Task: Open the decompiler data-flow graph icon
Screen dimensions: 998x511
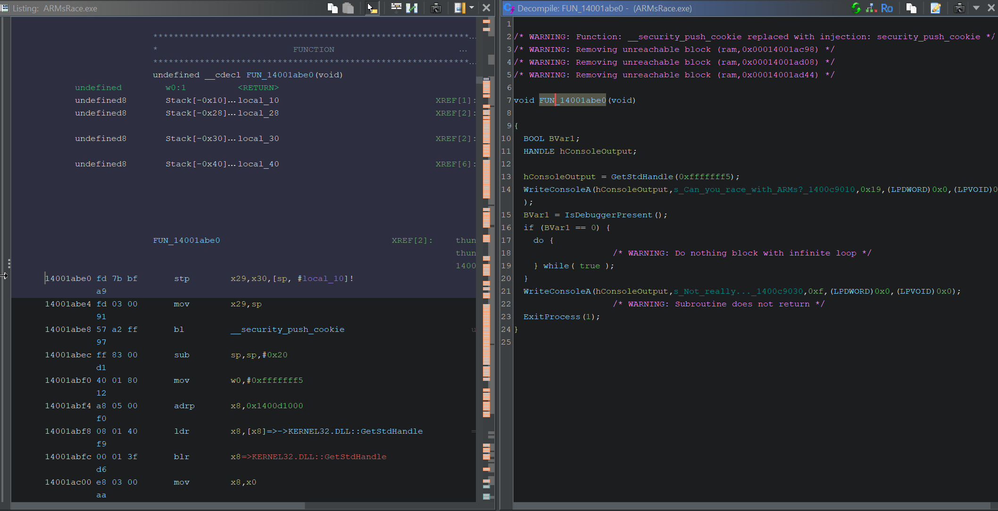Action: click(x=871, y=8)
